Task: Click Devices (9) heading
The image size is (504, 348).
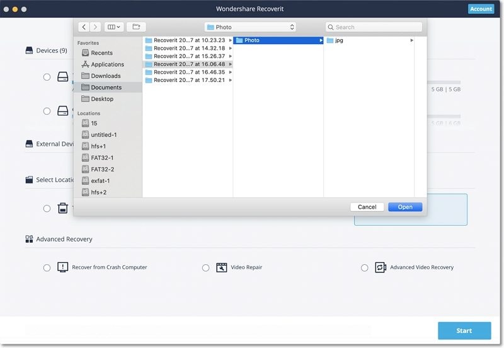Action: [52, 50]
